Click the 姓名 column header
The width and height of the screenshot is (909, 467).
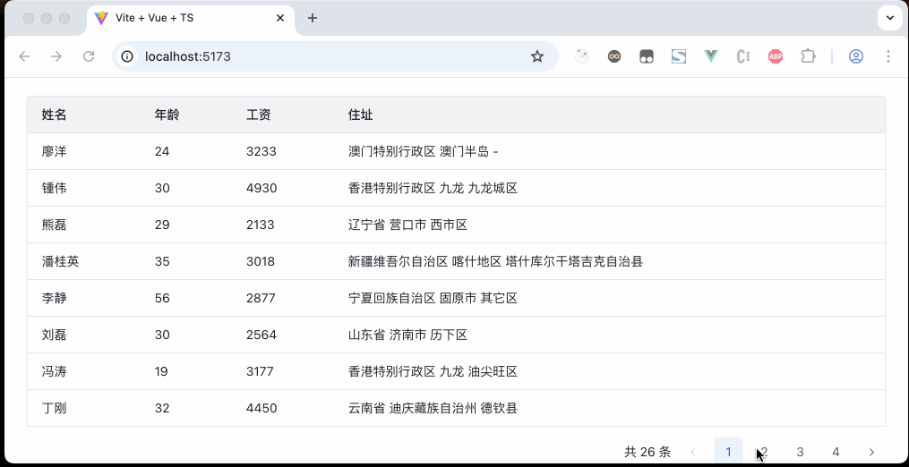click(55, 115)
